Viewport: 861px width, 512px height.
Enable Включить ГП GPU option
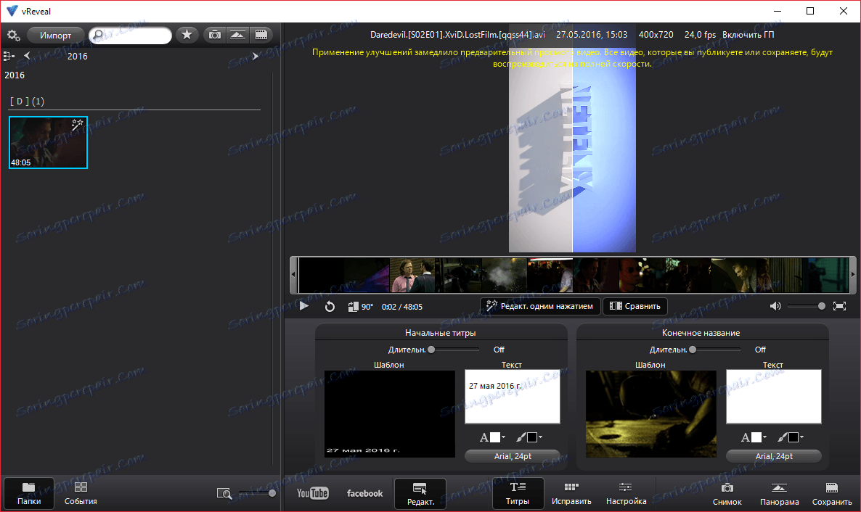748,35
